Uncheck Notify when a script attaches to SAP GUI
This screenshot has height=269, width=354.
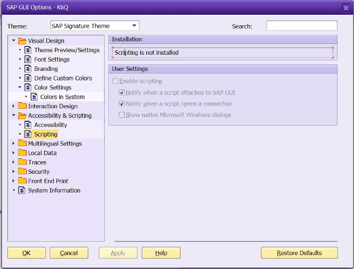122,93
